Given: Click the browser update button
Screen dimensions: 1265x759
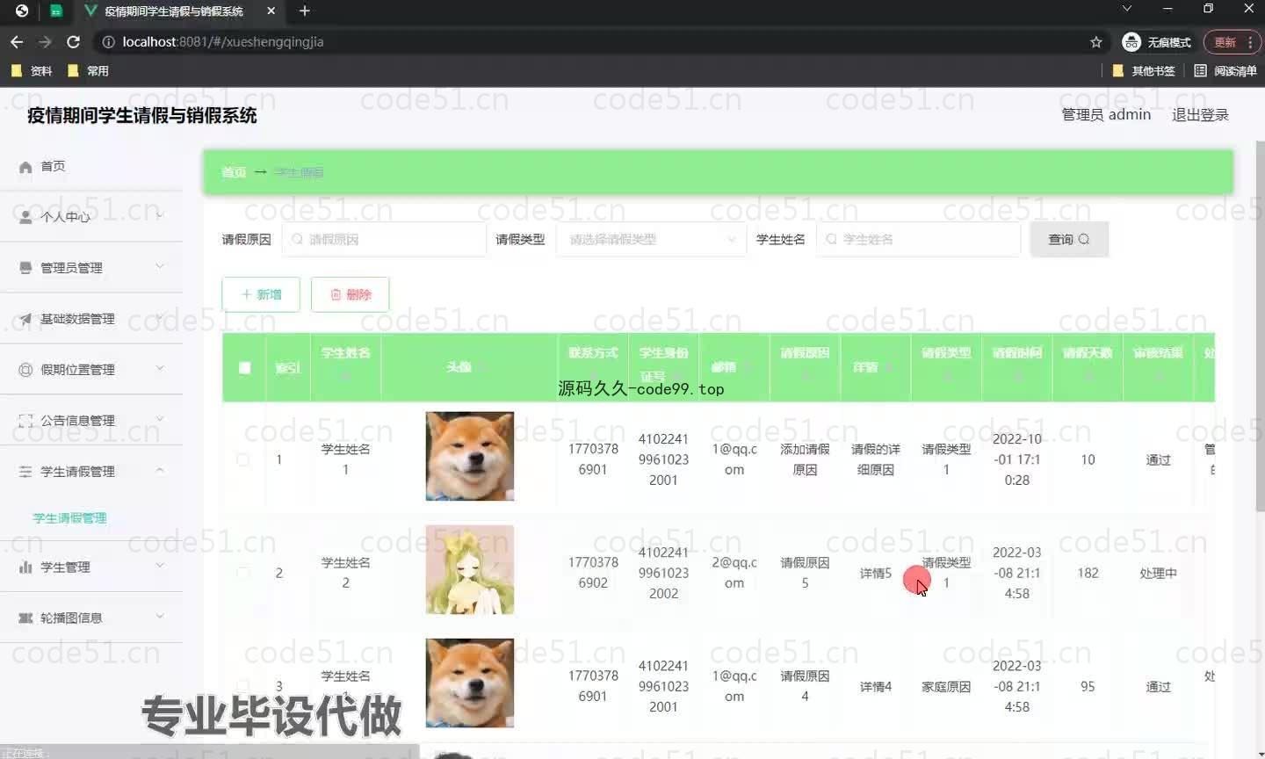Looking at the screenshot, I should click(1225, 41).
